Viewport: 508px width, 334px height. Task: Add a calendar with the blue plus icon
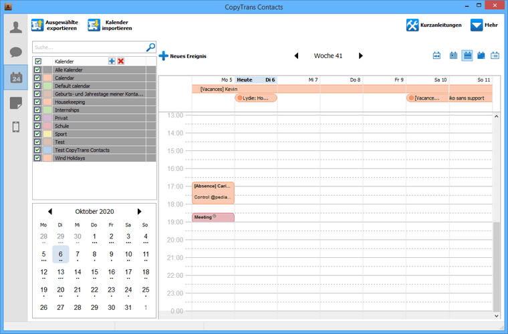click(112, 61)
